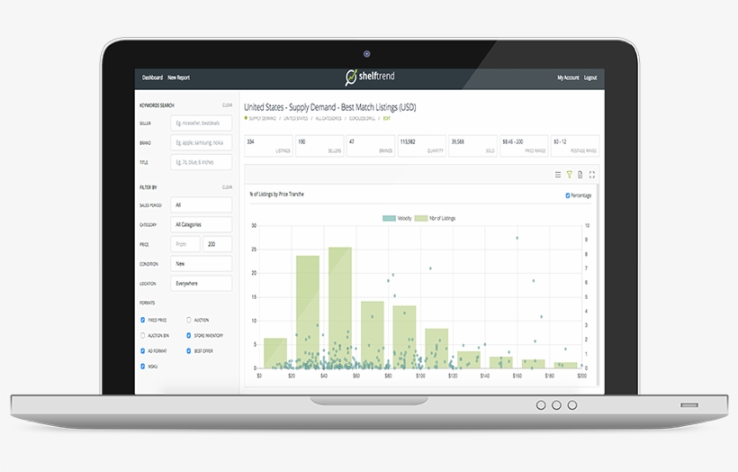Uncheck the Fixed Price format checkbox

pyautogui.click(x=142, y=320)
